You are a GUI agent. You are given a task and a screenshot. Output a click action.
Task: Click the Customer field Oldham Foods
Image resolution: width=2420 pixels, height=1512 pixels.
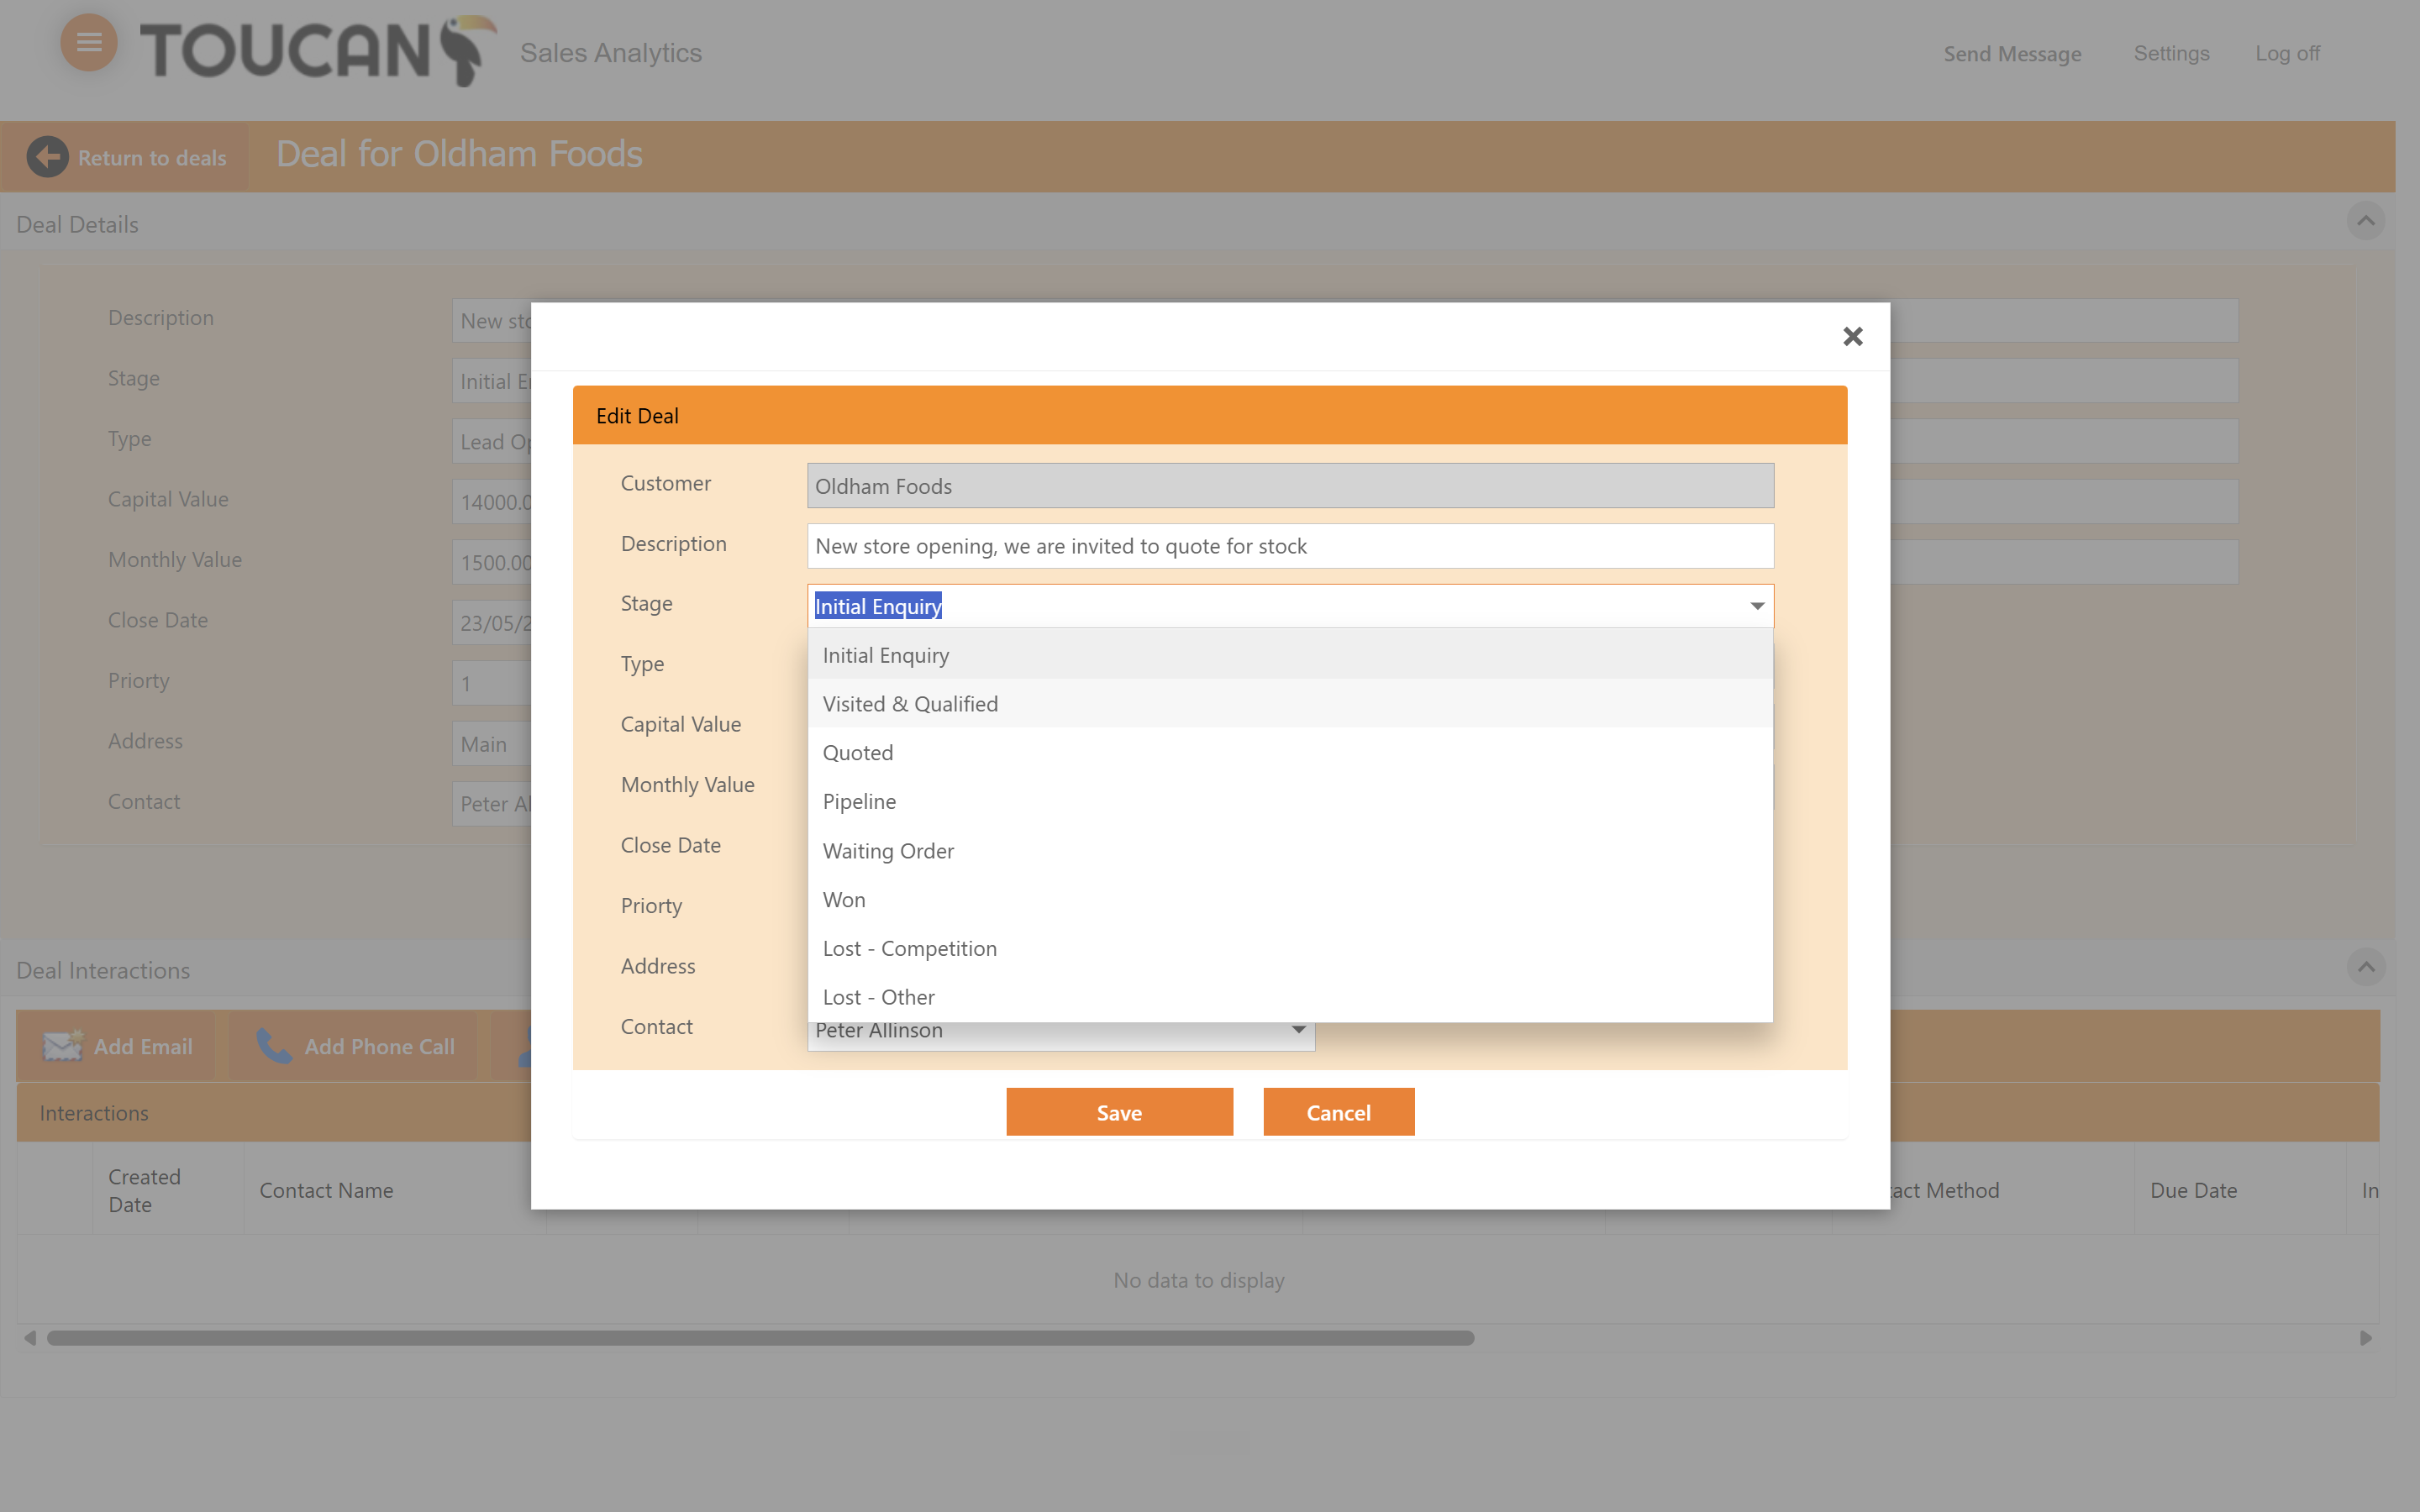coord(1290,486)
